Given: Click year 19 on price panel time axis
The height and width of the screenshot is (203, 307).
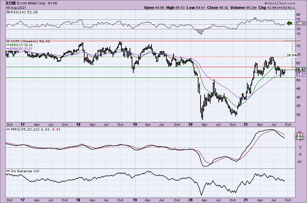Looking at the screenshot, I should [135, 124].
